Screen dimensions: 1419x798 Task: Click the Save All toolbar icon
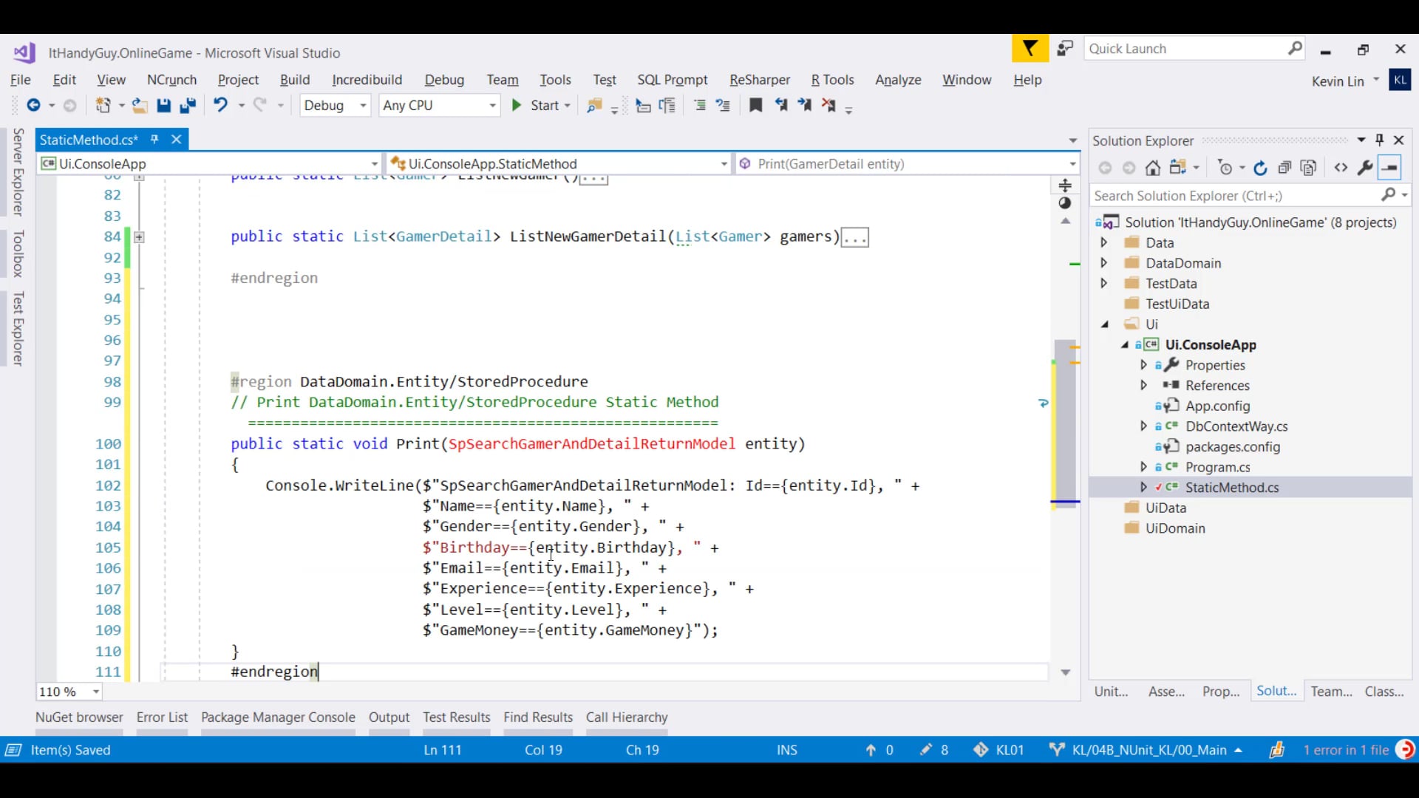[x=188, y=106]
